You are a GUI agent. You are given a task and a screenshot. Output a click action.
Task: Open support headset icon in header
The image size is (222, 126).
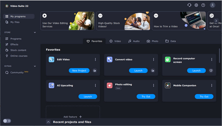[189, 5]
